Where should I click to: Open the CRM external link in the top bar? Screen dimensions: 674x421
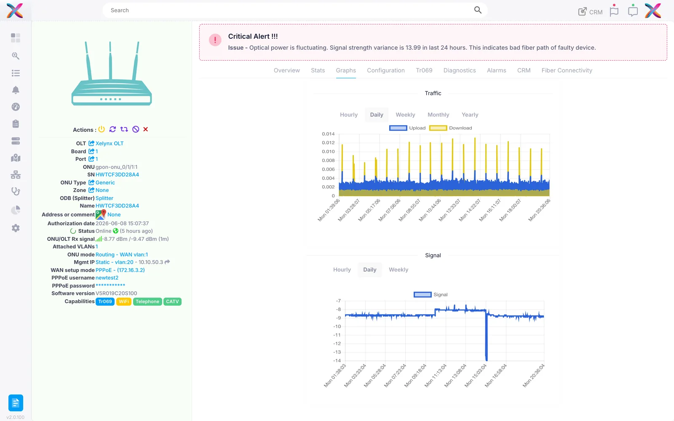pyautogui.click(x=590, y=12)
